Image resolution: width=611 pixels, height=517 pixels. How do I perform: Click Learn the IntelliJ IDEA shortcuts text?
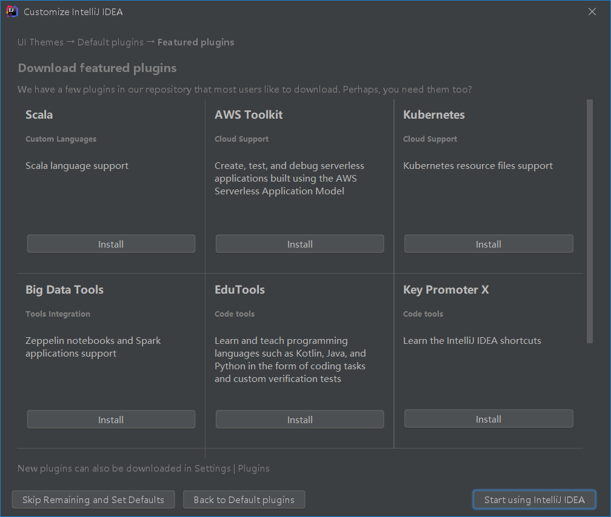pos(472,341)
